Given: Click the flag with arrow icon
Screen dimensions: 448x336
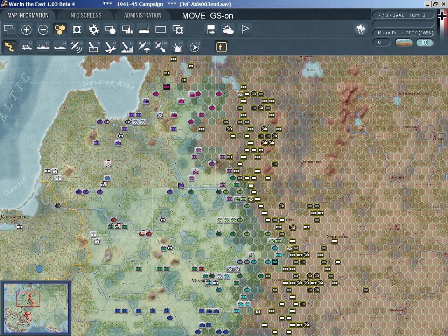Looking at the screenshot, I should click(x=211, y=29).
